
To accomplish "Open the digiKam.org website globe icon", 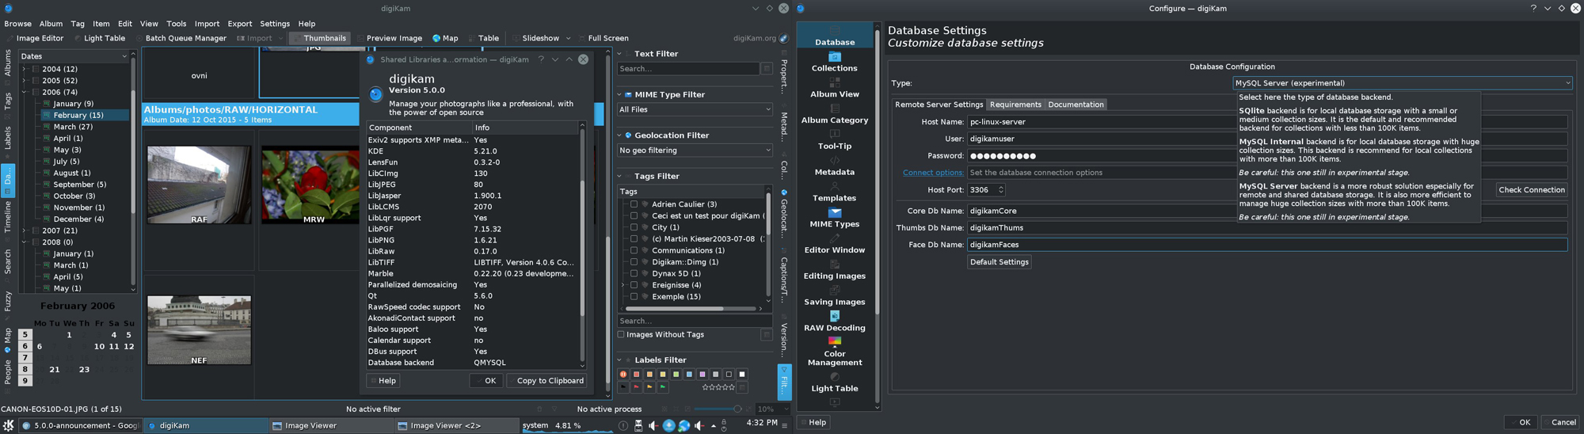I will 783,38.
